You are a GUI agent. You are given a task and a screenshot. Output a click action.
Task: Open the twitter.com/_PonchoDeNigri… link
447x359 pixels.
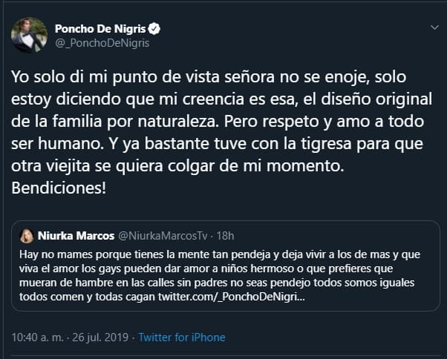point(232,297)
